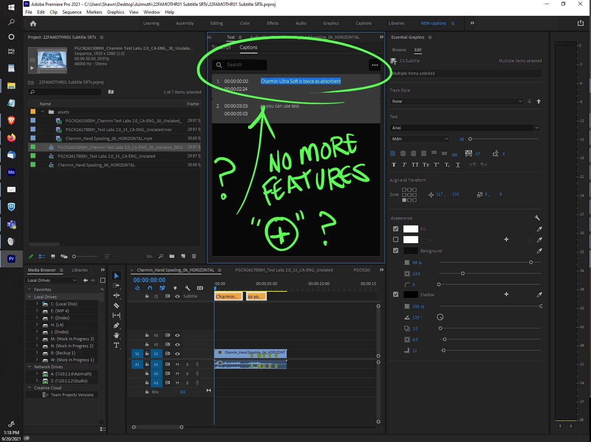Hide the Subtitle caption track eye
This screenshot has height=442, width=591.
177,296
